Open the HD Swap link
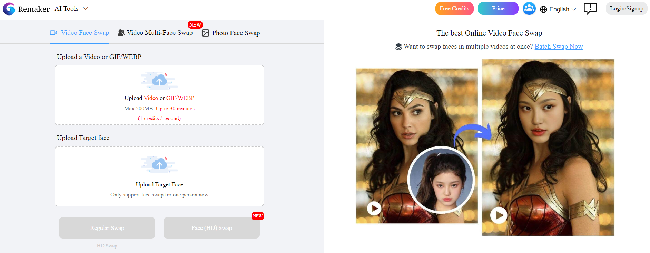The image size is (650, 253). [107, 246]
